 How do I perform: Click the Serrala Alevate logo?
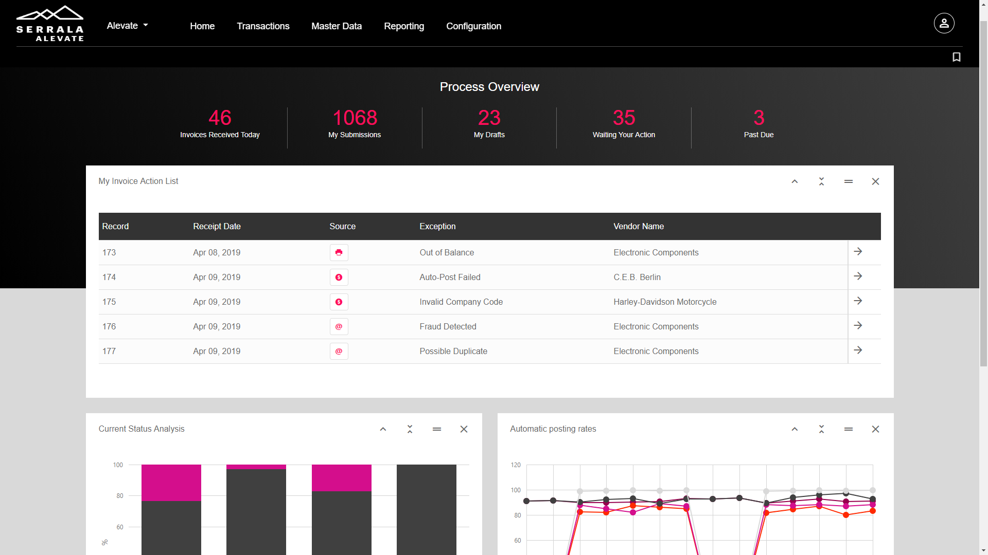pos(49,23)
